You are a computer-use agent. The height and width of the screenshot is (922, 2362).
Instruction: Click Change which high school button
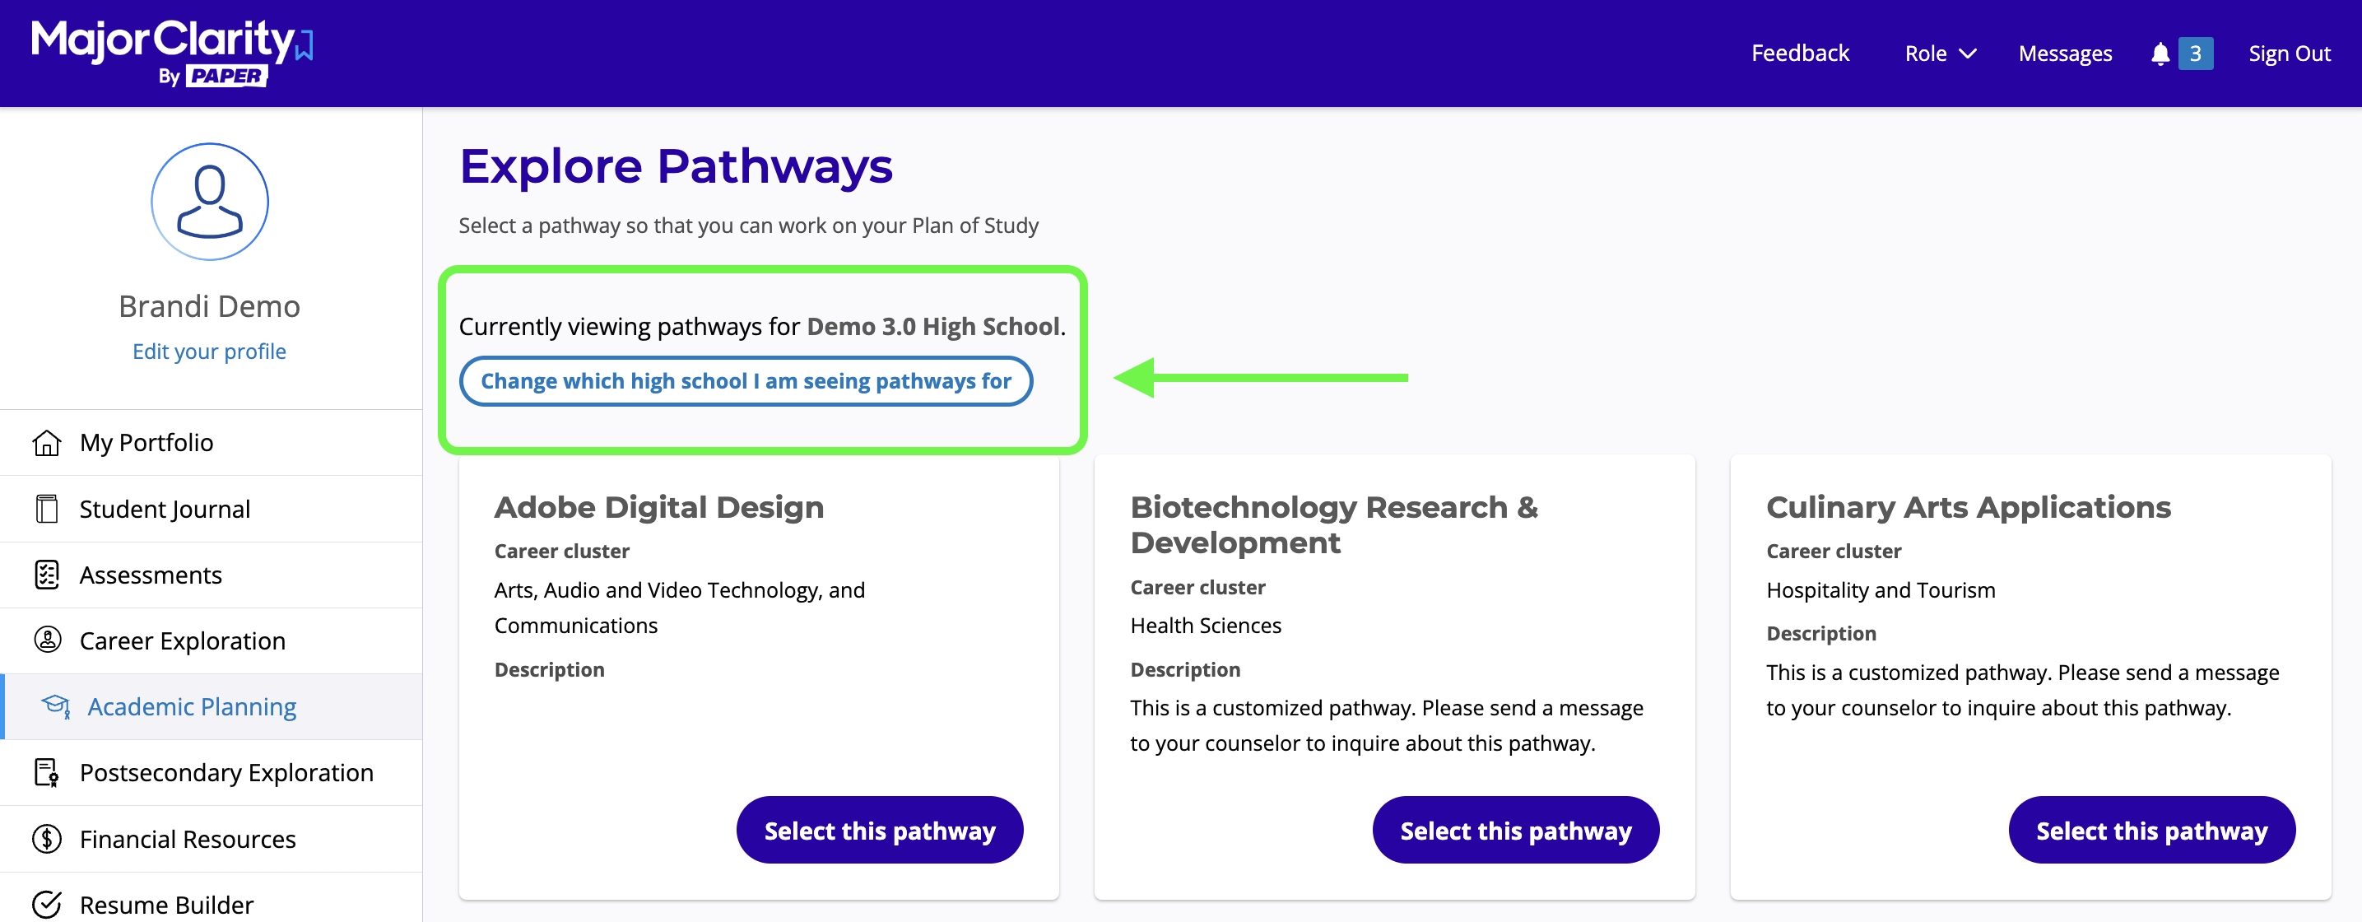746,380
